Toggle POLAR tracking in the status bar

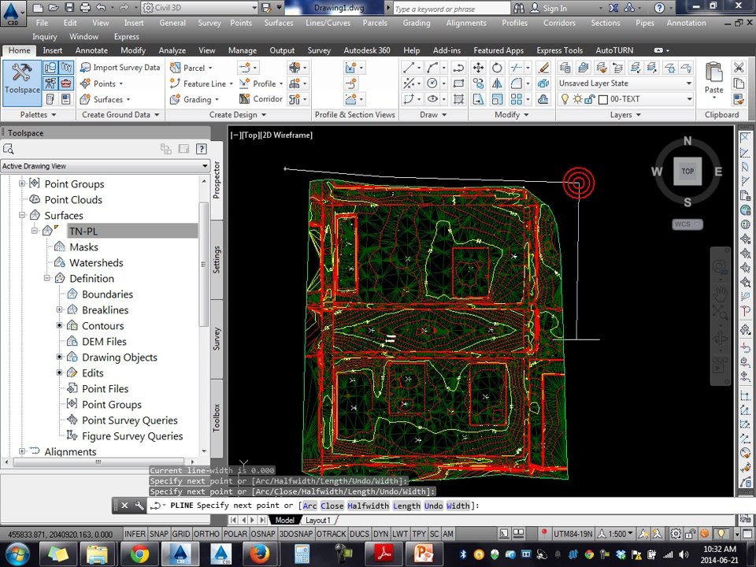tap(235, 534)
